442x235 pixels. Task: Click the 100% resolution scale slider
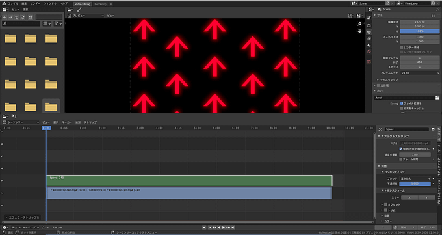420,31
